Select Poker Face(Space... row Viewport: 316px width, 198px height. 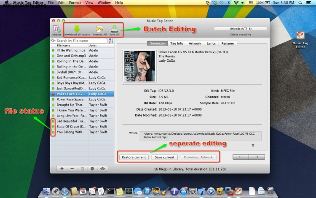[x=82, y=99]
